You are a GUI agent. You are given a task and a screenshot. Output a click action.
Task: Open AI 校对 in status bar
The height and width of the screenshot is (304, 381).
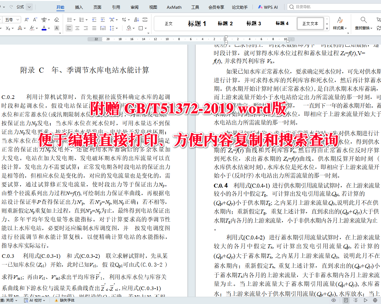pos(35,300)
